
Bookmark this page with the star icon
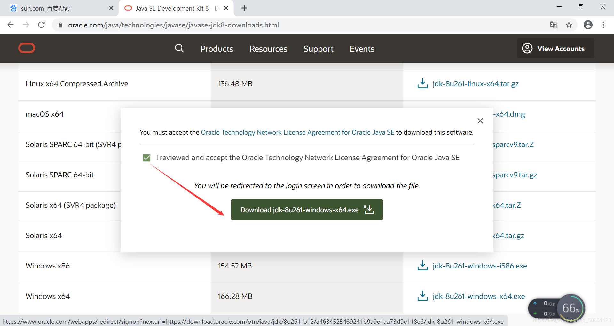569,25
